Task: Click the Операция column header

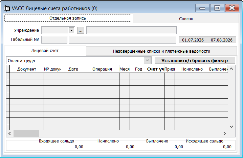Action: coord(102,69)
